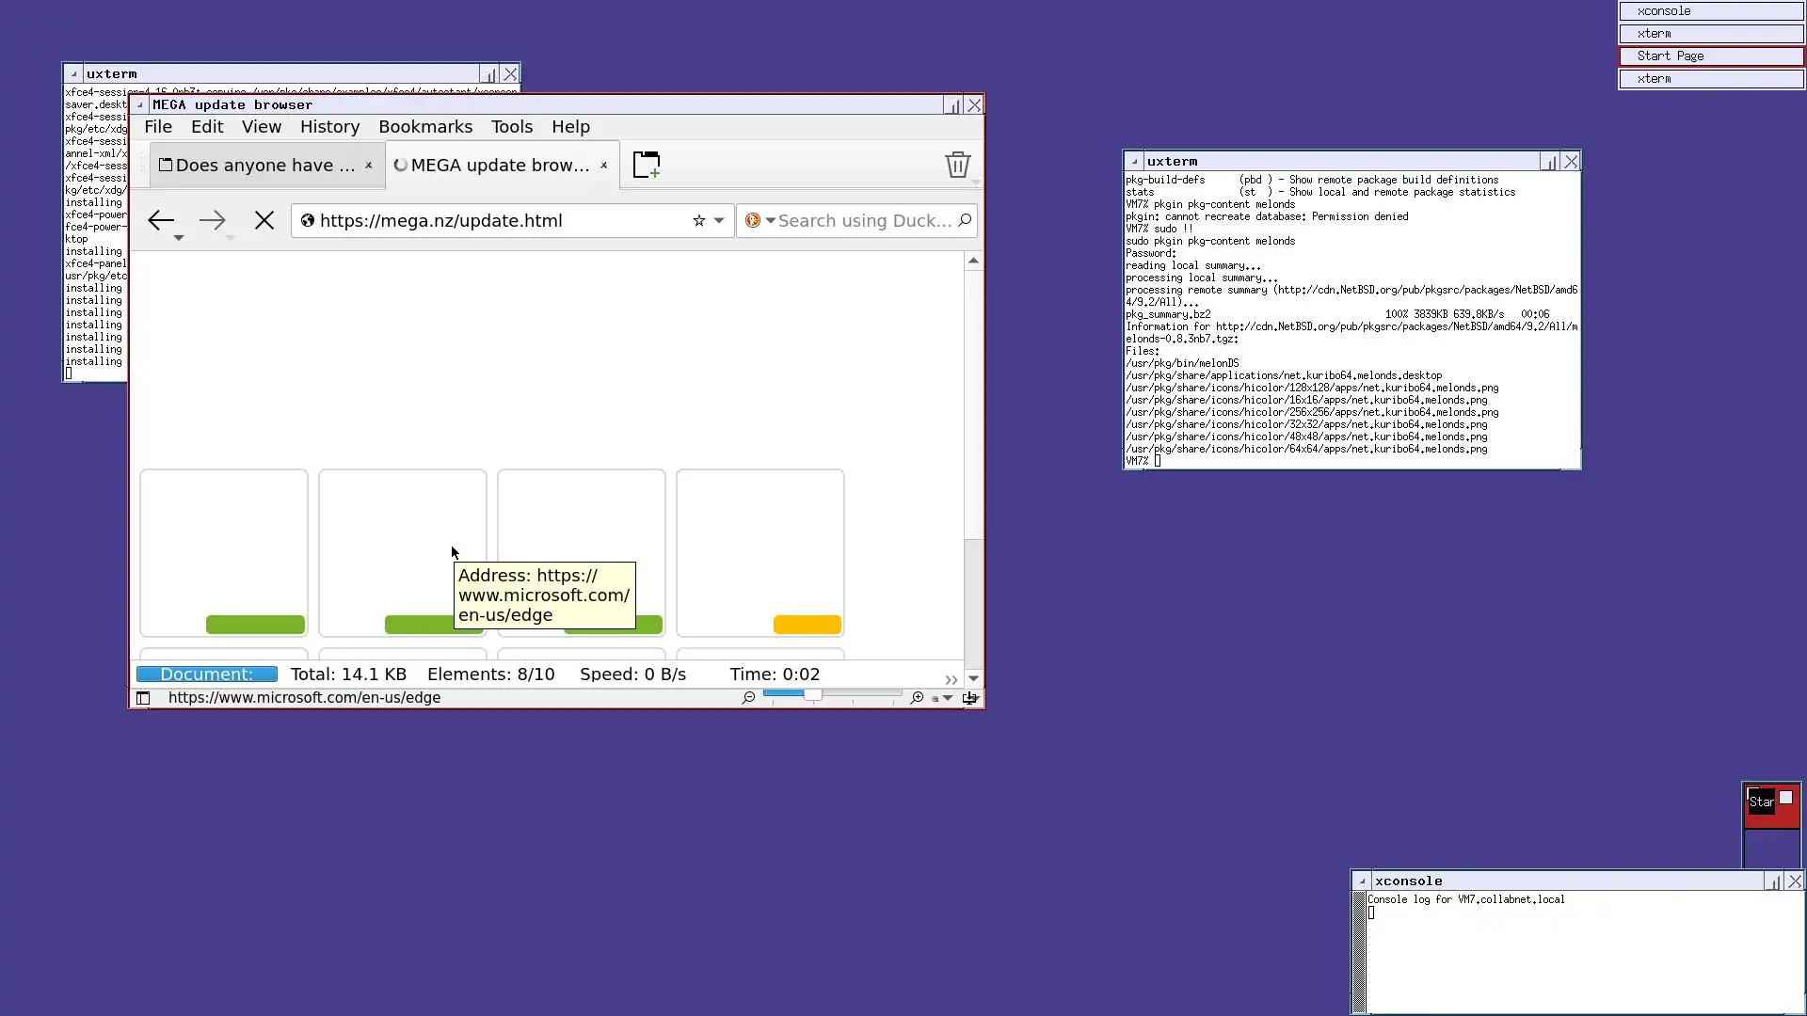Toggle the sidebar panel icon in status bar
The width and height of the screenshot is (1807, 1016).
pyautogui.click(x=143, y=697)
